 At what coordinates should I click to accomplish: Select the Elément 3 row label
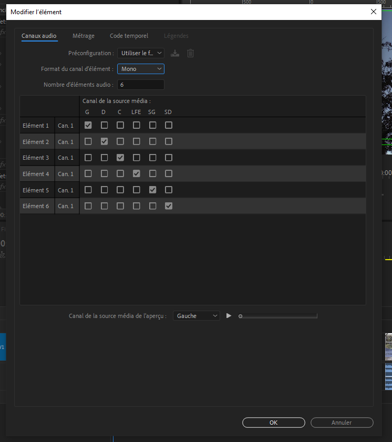point(36,158)
